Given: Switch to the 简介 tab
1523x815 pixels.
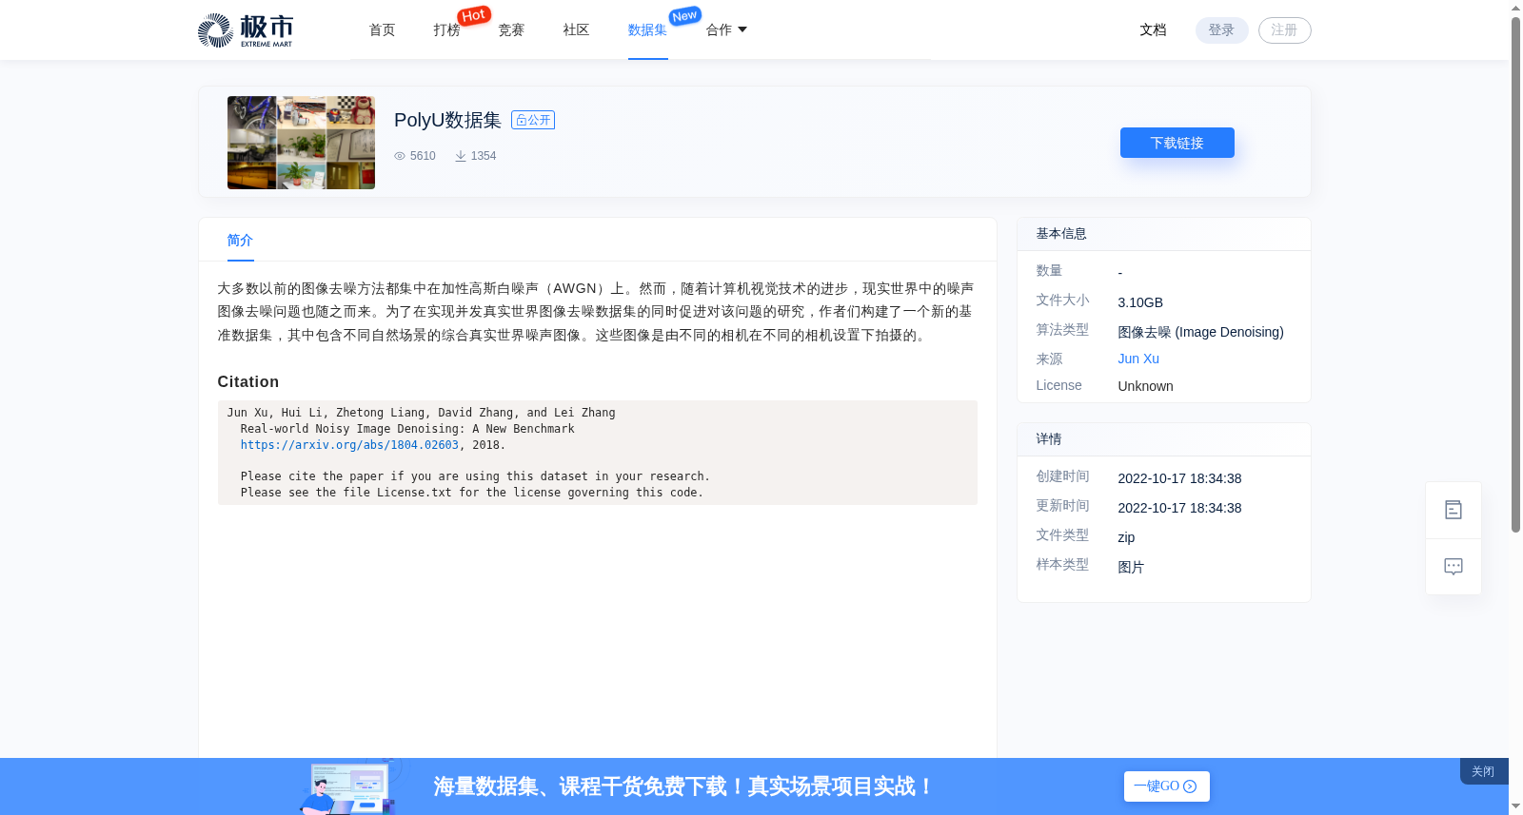Looking at the screenshot, I should (240, 241).
